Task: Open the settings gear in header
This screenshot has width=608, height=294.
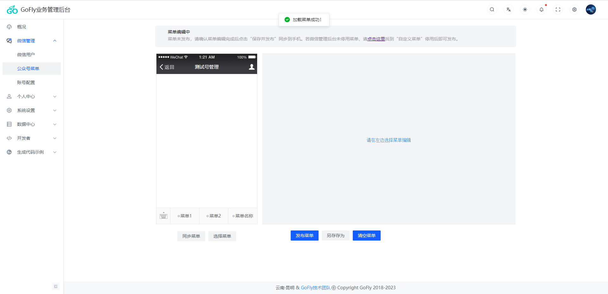Action: 574,9
